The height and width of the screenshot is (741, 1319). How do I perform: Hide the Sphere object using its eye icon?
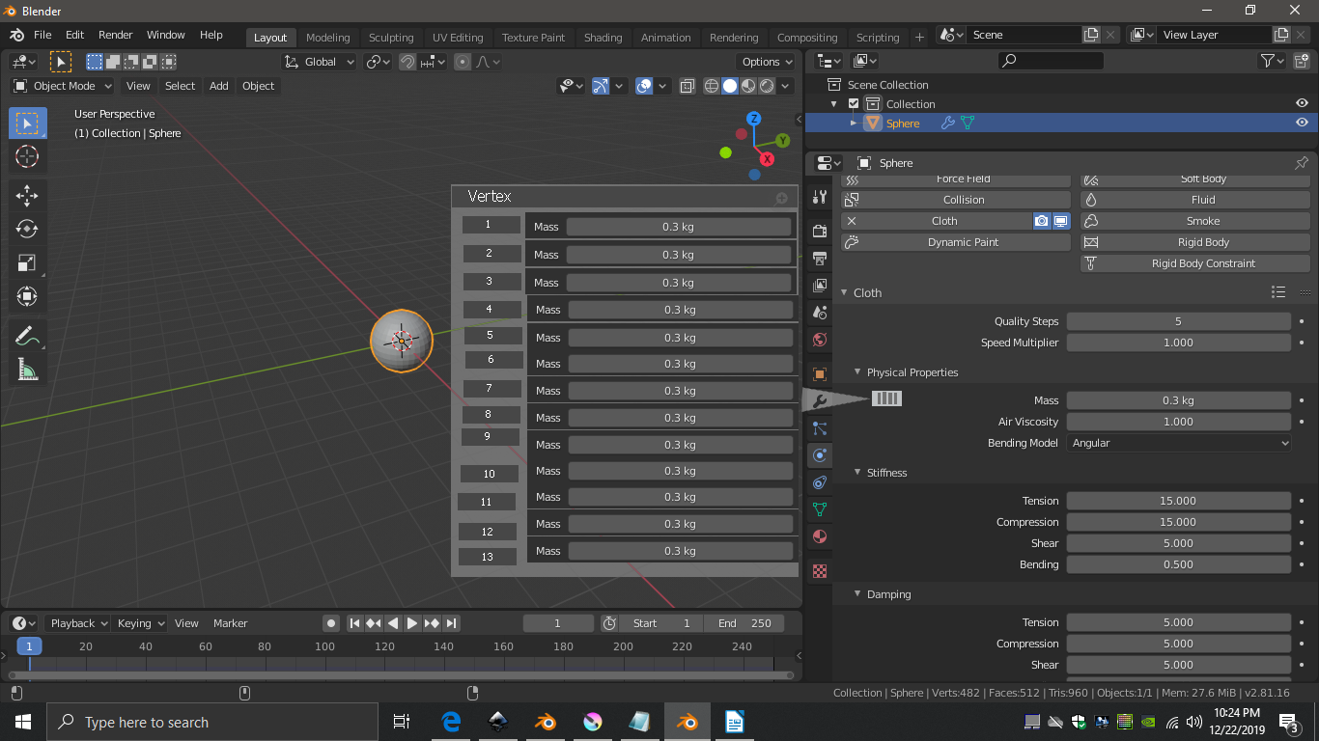click(x=1302, y=123)
